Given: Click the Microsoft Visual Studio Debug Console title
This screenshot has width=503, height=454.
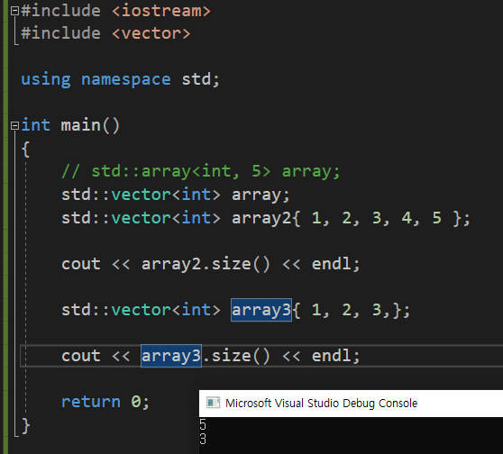Looking at the screenshot, I should tap(321, 403).
